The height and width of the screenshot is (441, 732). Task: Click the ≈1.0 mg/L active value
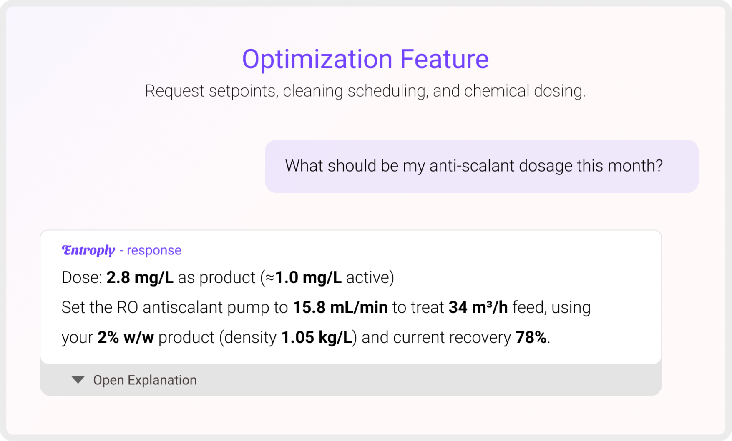pyautogui.click(x=308, y=277)
